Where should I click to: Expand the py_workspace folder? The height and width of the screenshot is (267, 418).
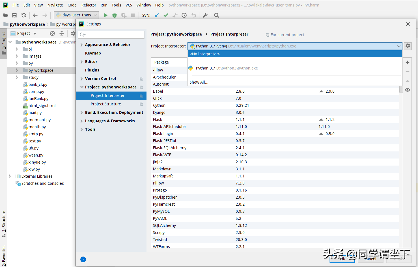(17, 70)
